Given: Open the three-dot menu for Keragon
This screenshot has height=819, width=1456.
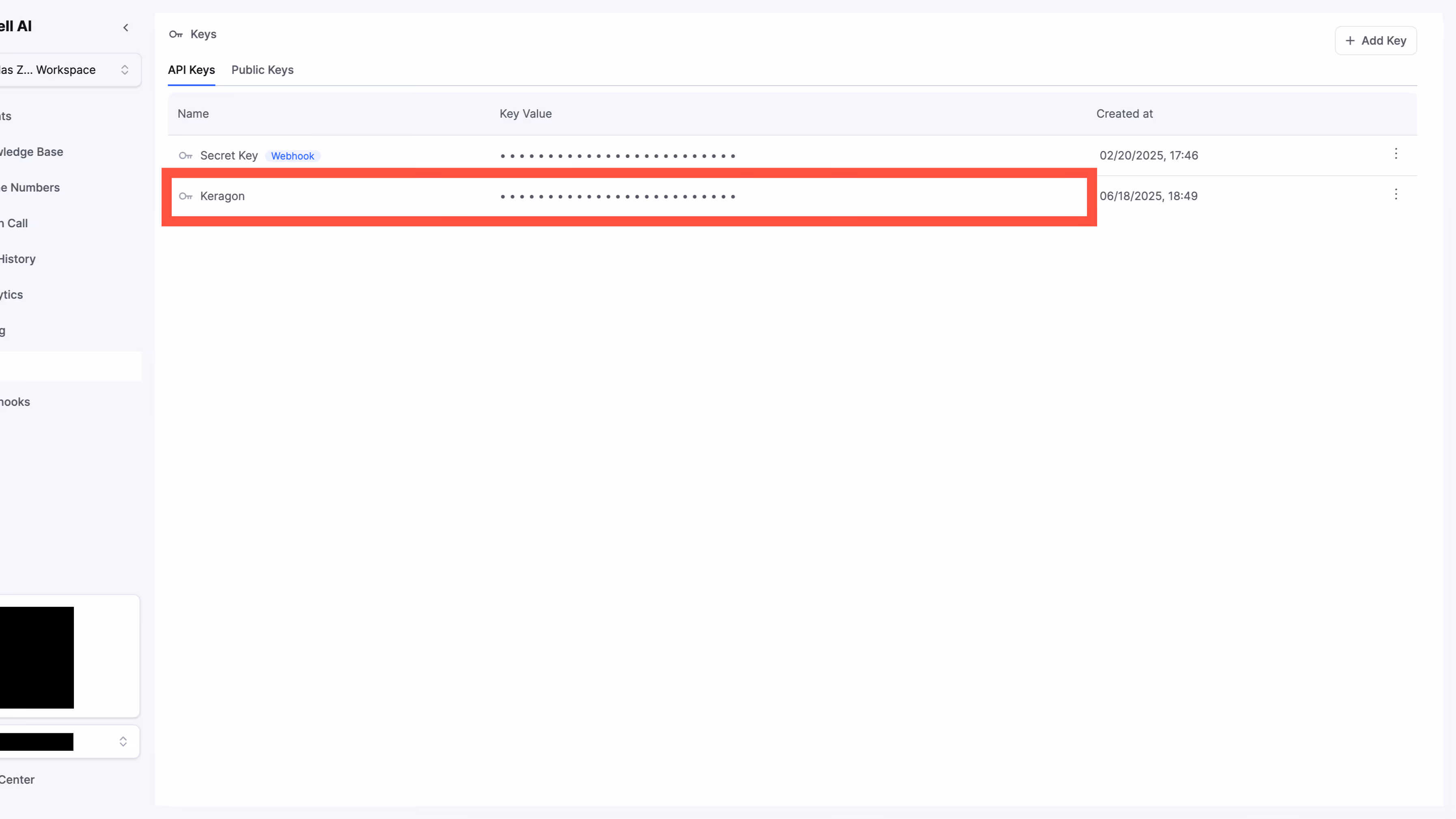Looking at the screenshot, I should coord(1396,194).
